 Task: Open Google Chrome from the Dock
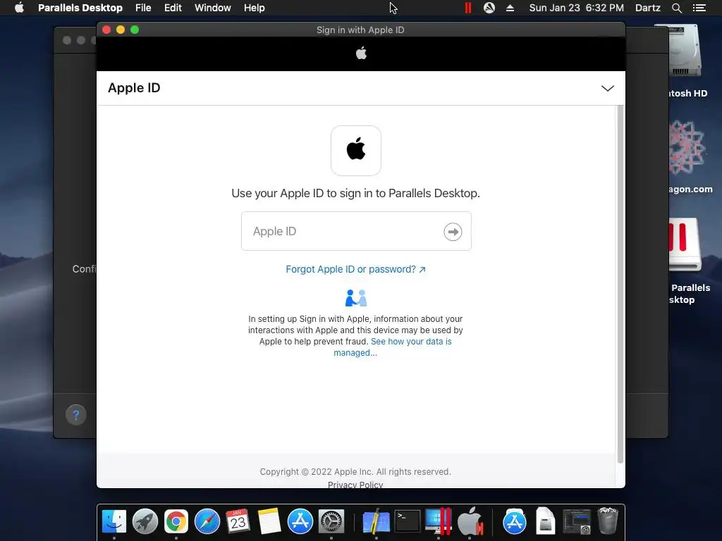[176, 522]
